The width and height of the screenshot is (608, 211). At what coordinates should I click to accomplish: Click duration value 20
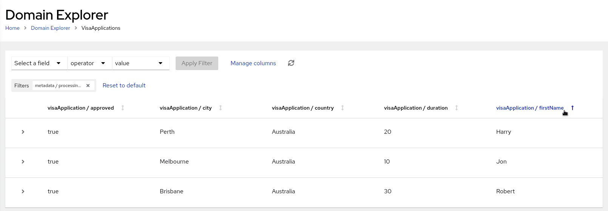387,132
